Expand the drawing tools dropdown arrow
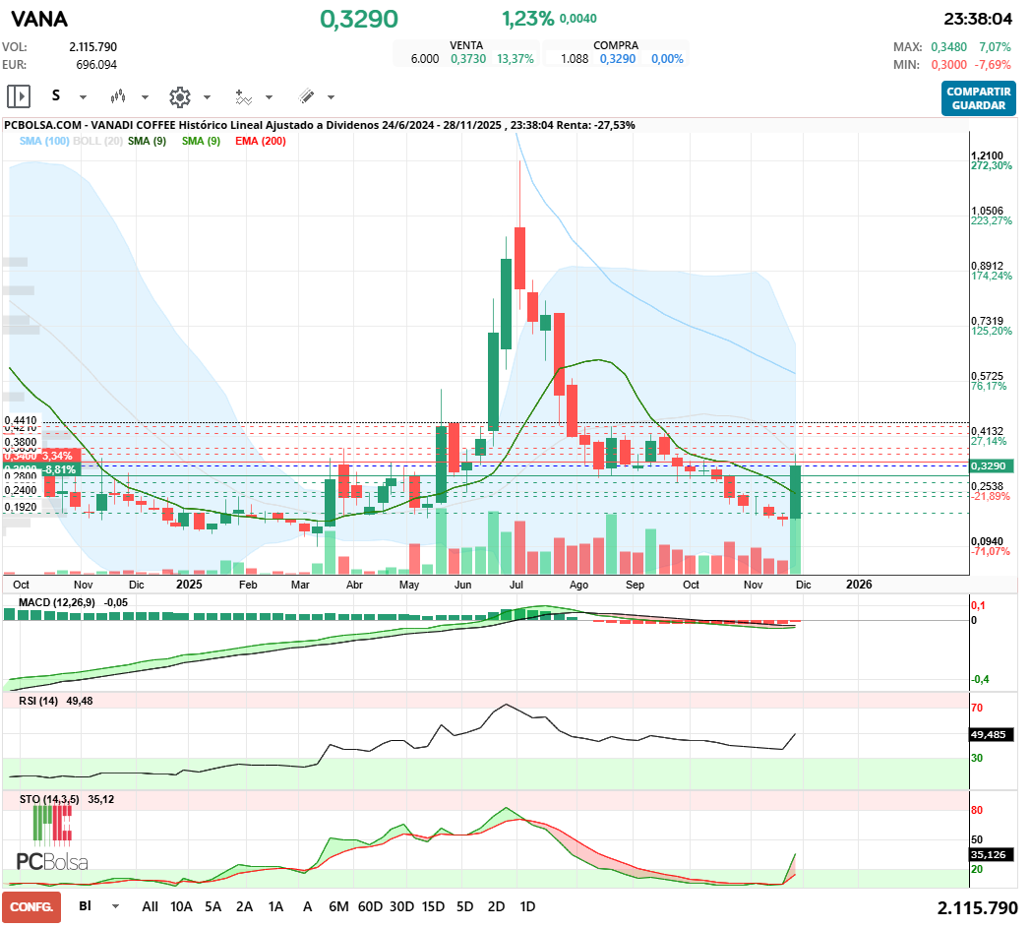Screen dimensions: 1031x928 tap(331, 97)
